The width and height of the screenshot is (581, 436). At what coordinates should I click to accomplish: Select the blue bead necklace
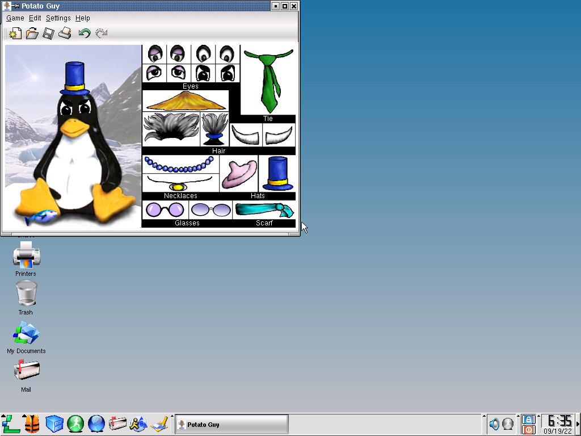tap(180, 165)
